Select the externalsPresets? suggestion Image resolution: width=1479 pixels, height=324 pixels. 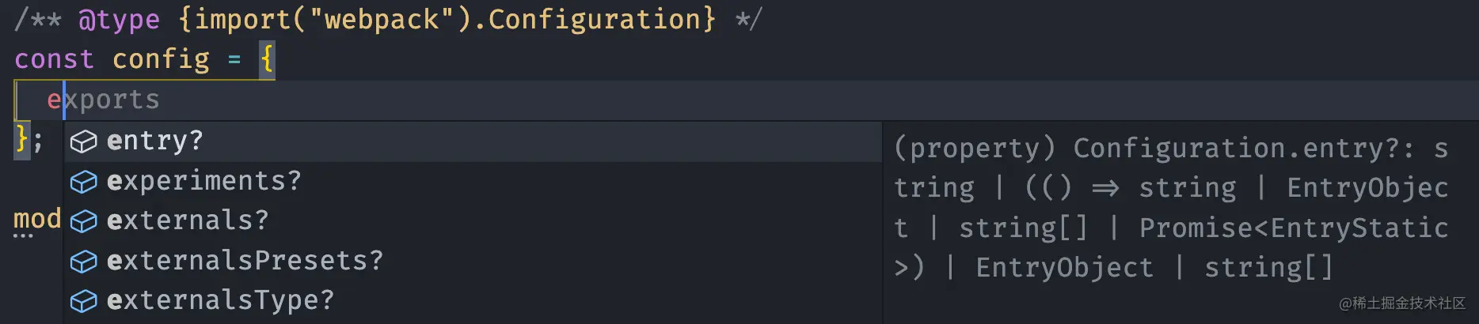point(245,261)
